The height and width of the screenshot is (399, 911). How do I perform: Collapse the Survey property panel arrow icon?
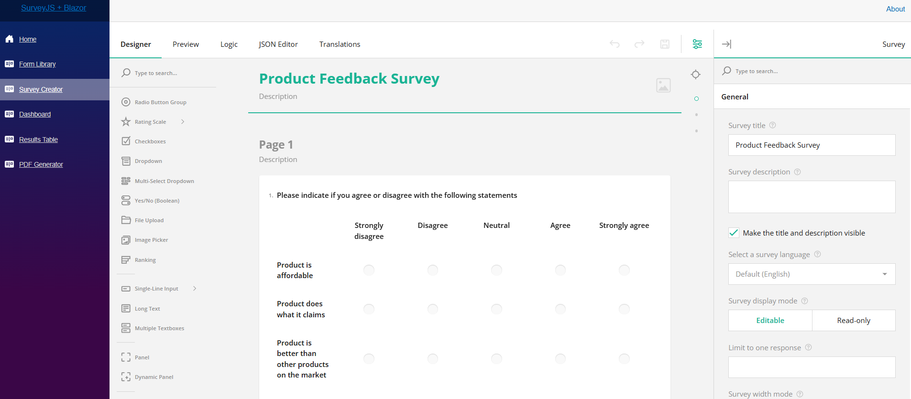[726, 44]
